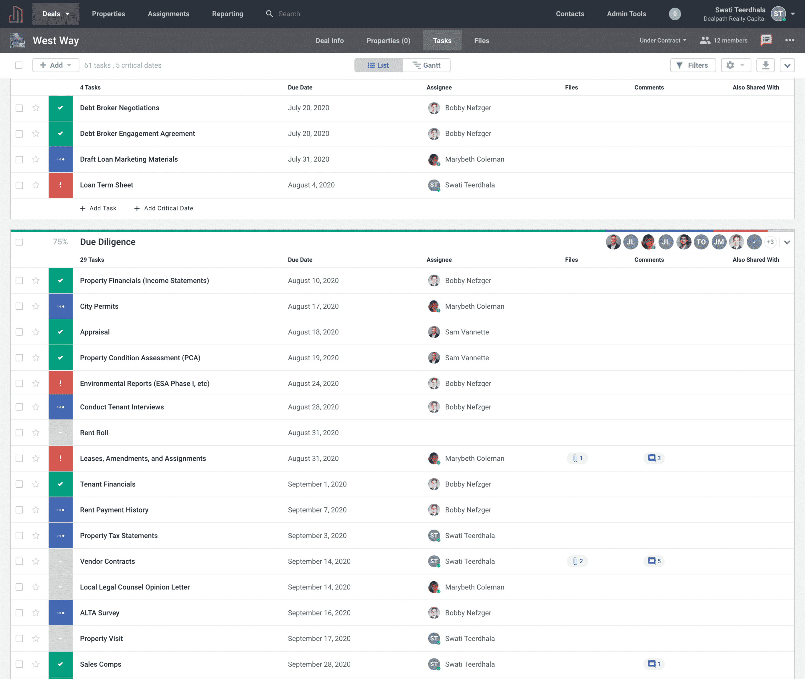Open the three-dots more options menu
The width and height of the screenshot is (805, 679).
coord(790,40)
